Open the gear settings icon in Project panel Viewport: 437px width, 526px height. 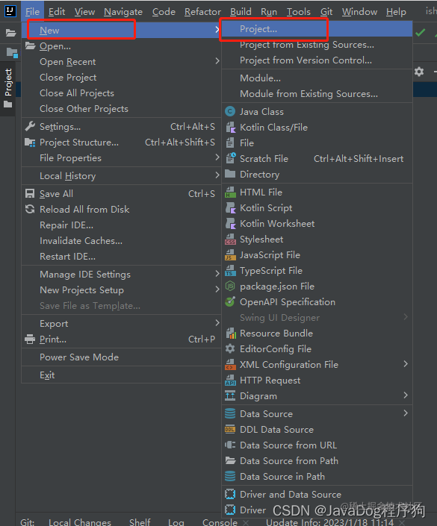[419, 72]
